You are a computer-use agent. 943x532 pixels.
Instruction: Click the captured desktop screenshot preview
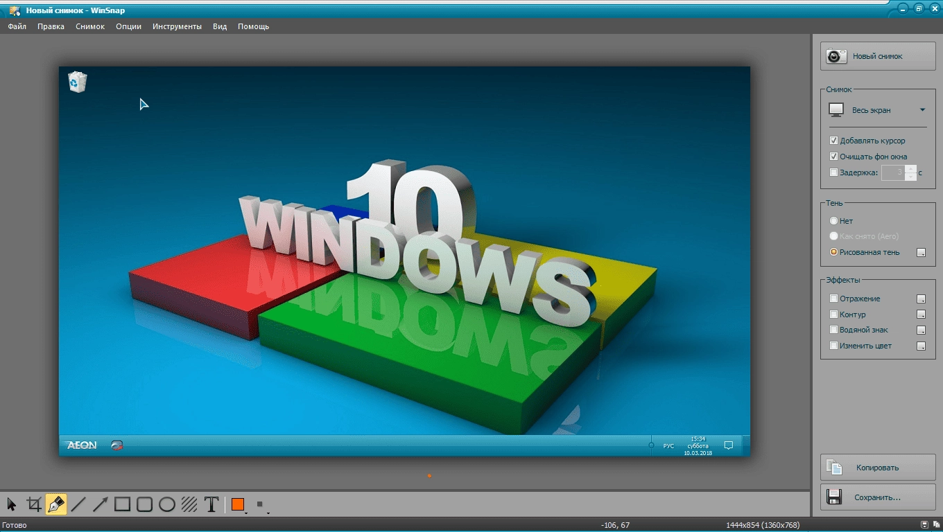pos(404,262)
